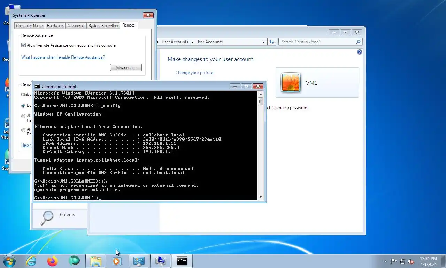Click the Subnet Mask 255.255.255.0 line
Screen dimensions: 446x268
(111, 148)
